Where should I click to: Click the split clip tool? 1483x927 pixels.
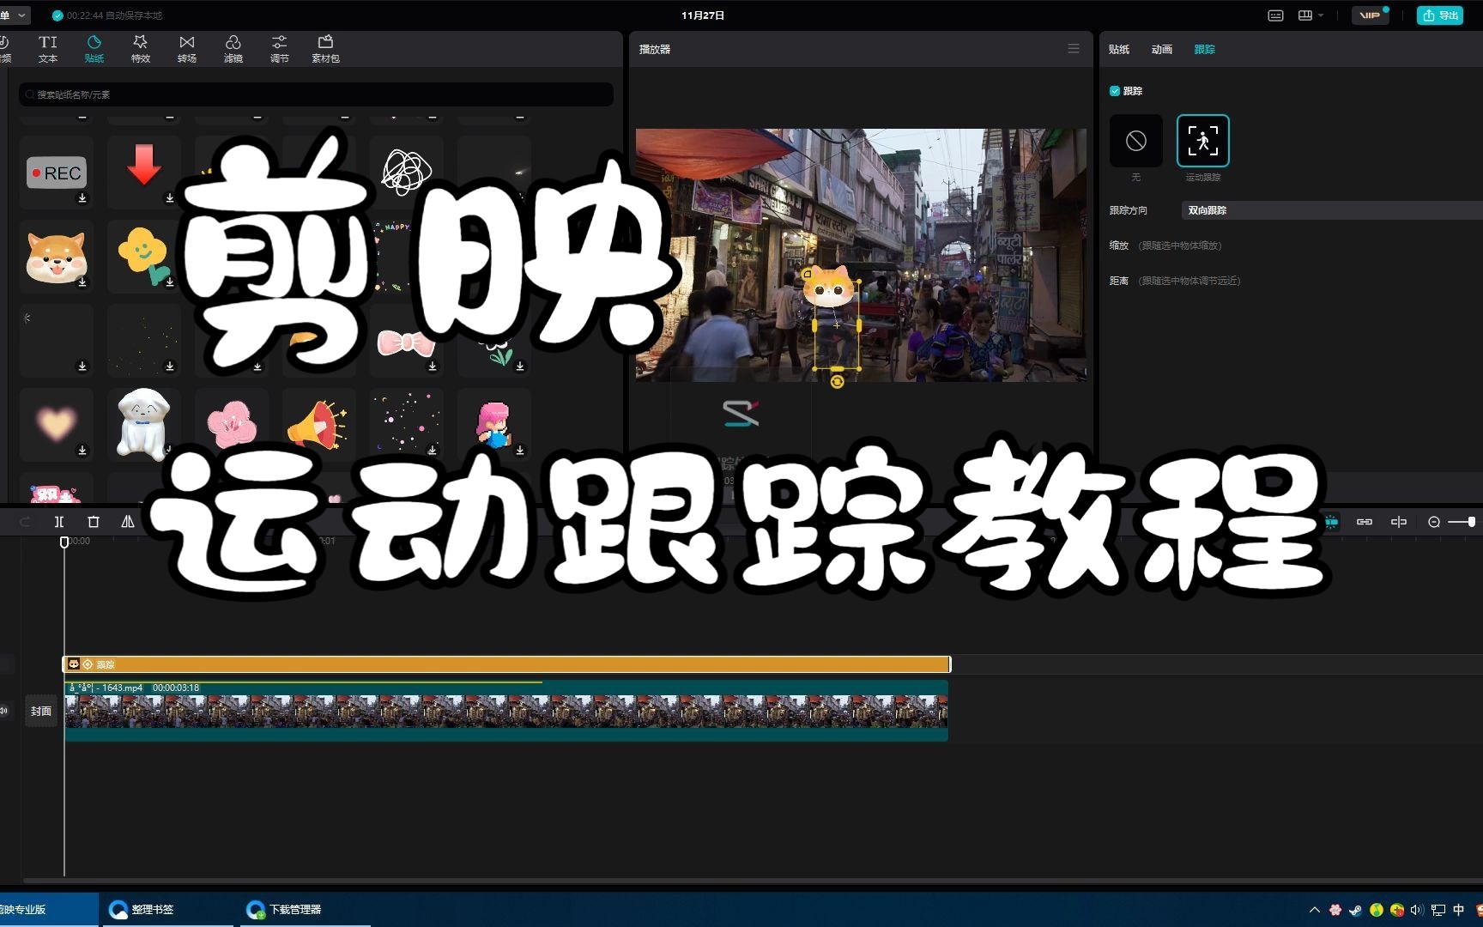click(x=59, y=522)
